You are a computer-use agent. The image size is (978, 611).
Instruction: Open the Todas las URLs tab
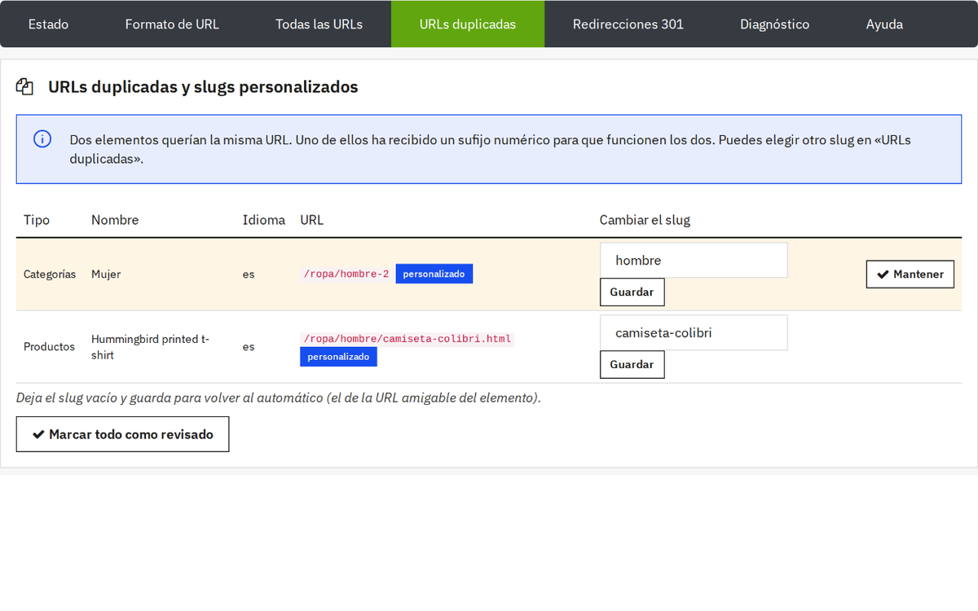(x=319, y=24)
